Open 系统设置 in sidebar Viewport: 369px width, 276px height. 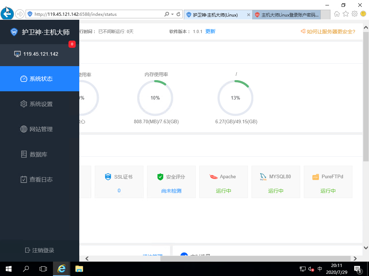pos(40,104)
